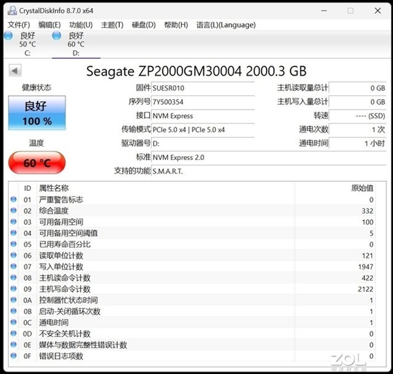The width and height of the screenshot is (393, 374).
Task: Click the blue health dot above D: drive
Action: coord(56,35)
